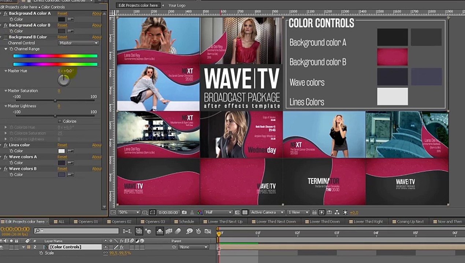Use the Lines color eyedropper

point(70,151)
